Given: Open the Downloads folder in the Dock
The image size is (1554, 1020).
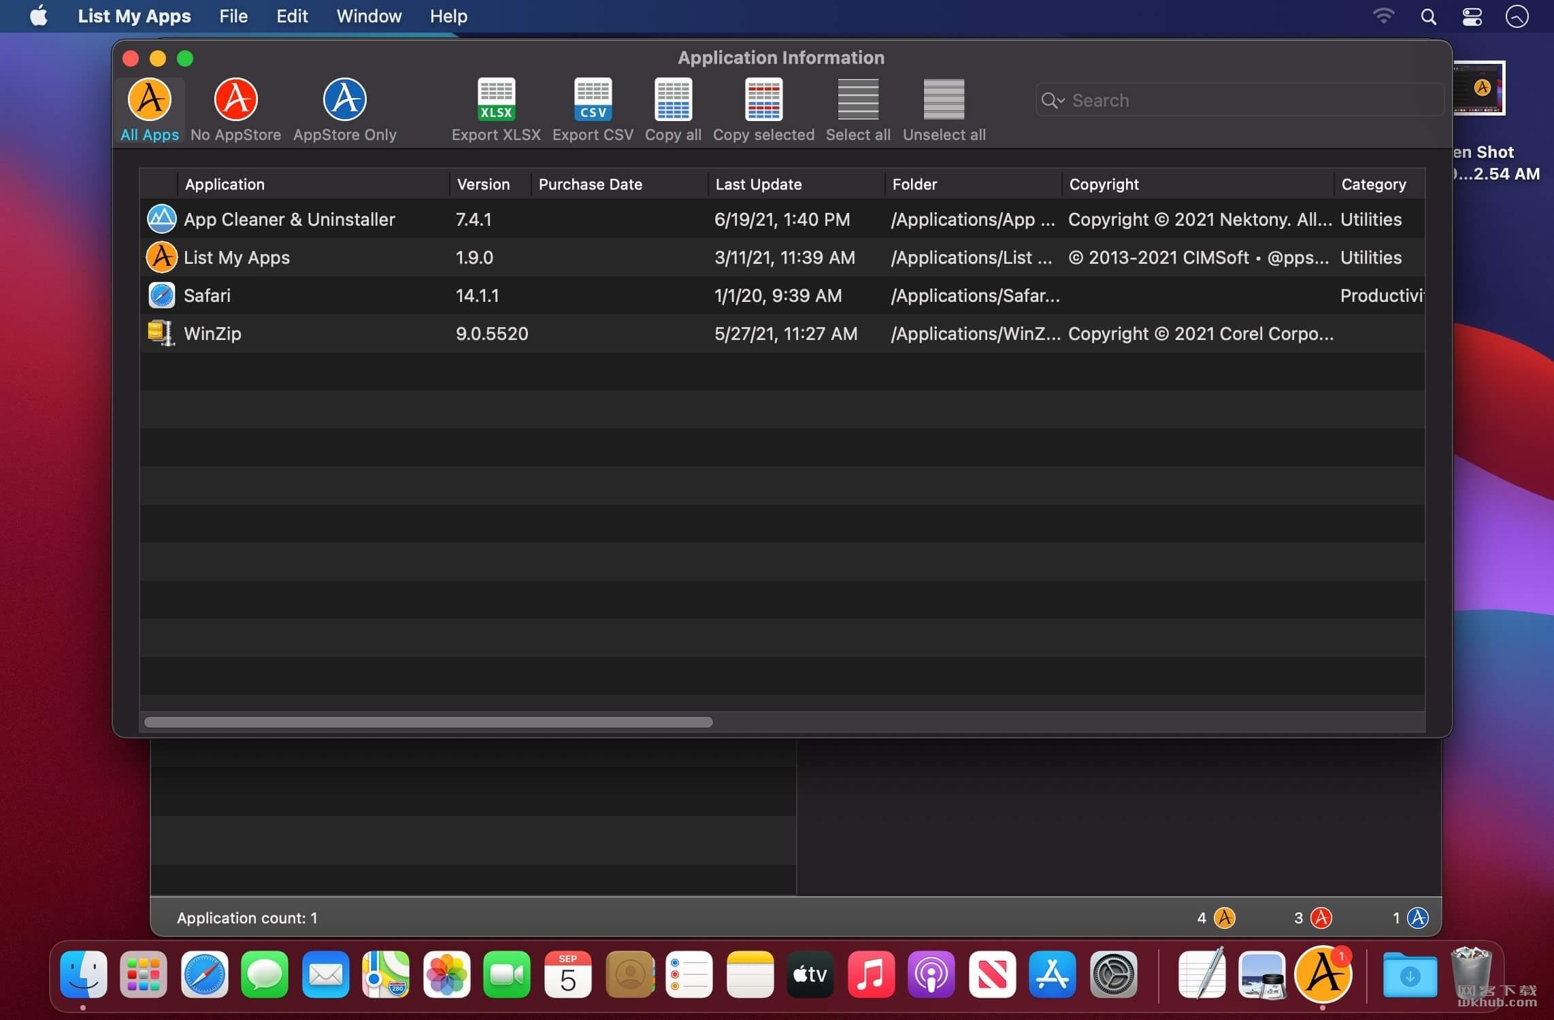Looking at the screenshot, I should 1410,975.
